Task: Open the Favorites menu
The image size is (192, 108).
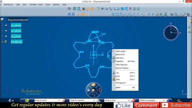Action: (x=33, y=5)
